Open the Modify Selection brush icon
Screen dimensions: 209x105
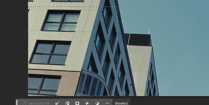tap(57, 103)
